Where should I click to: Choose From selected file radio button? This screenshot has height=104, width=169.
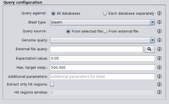click(68, 31)
